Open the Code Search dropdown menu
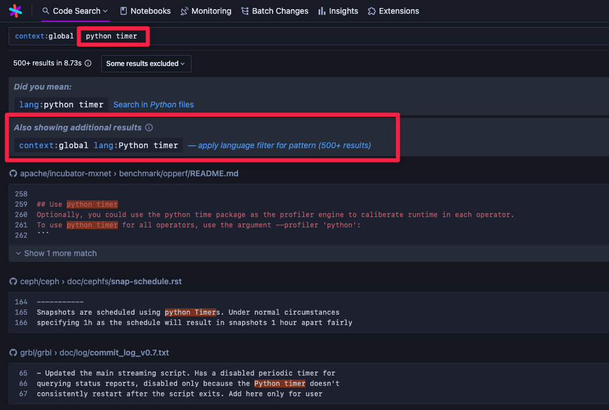Screen dimensions: 609x410 [x=75, y=11]
